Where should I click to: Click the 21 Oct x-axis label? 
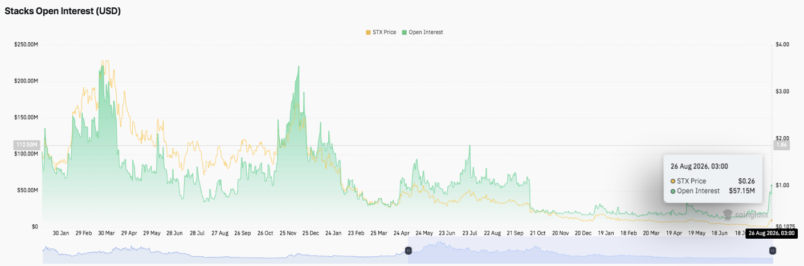click(537, 234)
